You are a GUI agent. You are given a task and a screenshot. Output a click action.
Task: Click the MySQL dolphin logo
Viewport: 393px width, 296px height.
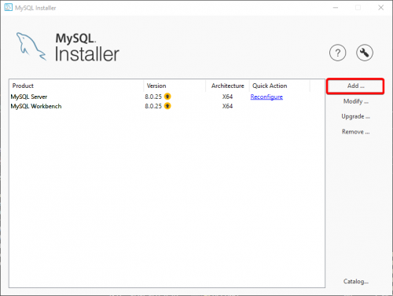31,46
